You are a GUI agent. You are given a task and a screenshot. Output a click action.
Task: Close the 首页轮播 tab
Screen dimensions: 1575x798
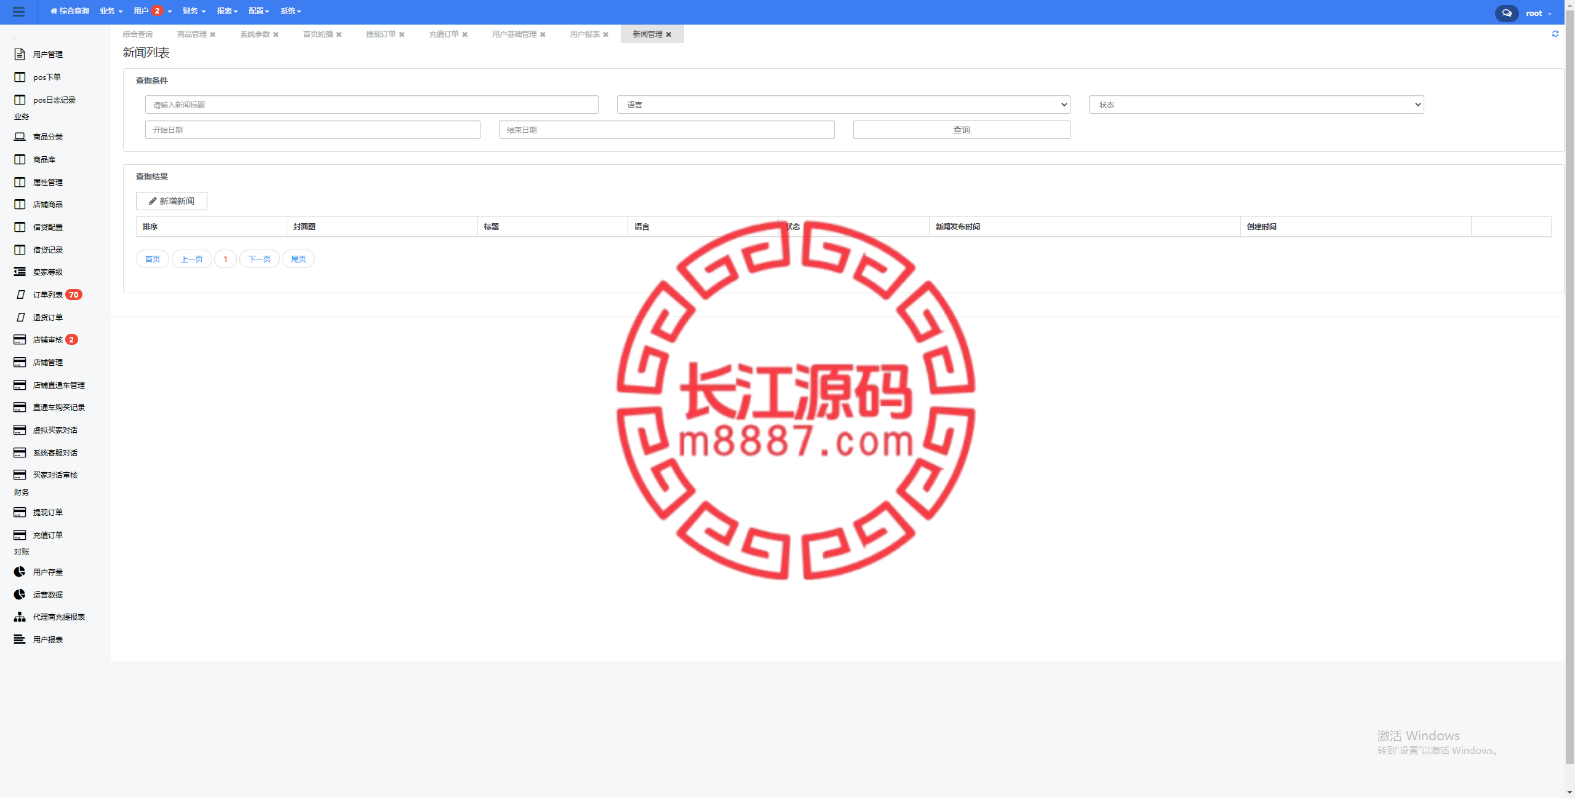[339, 34]
